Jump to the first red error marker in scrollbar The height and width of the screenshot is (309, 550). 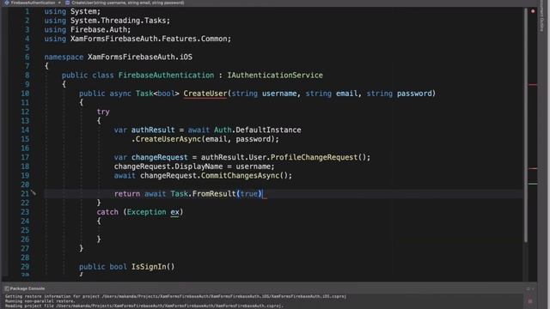(533, 84)
